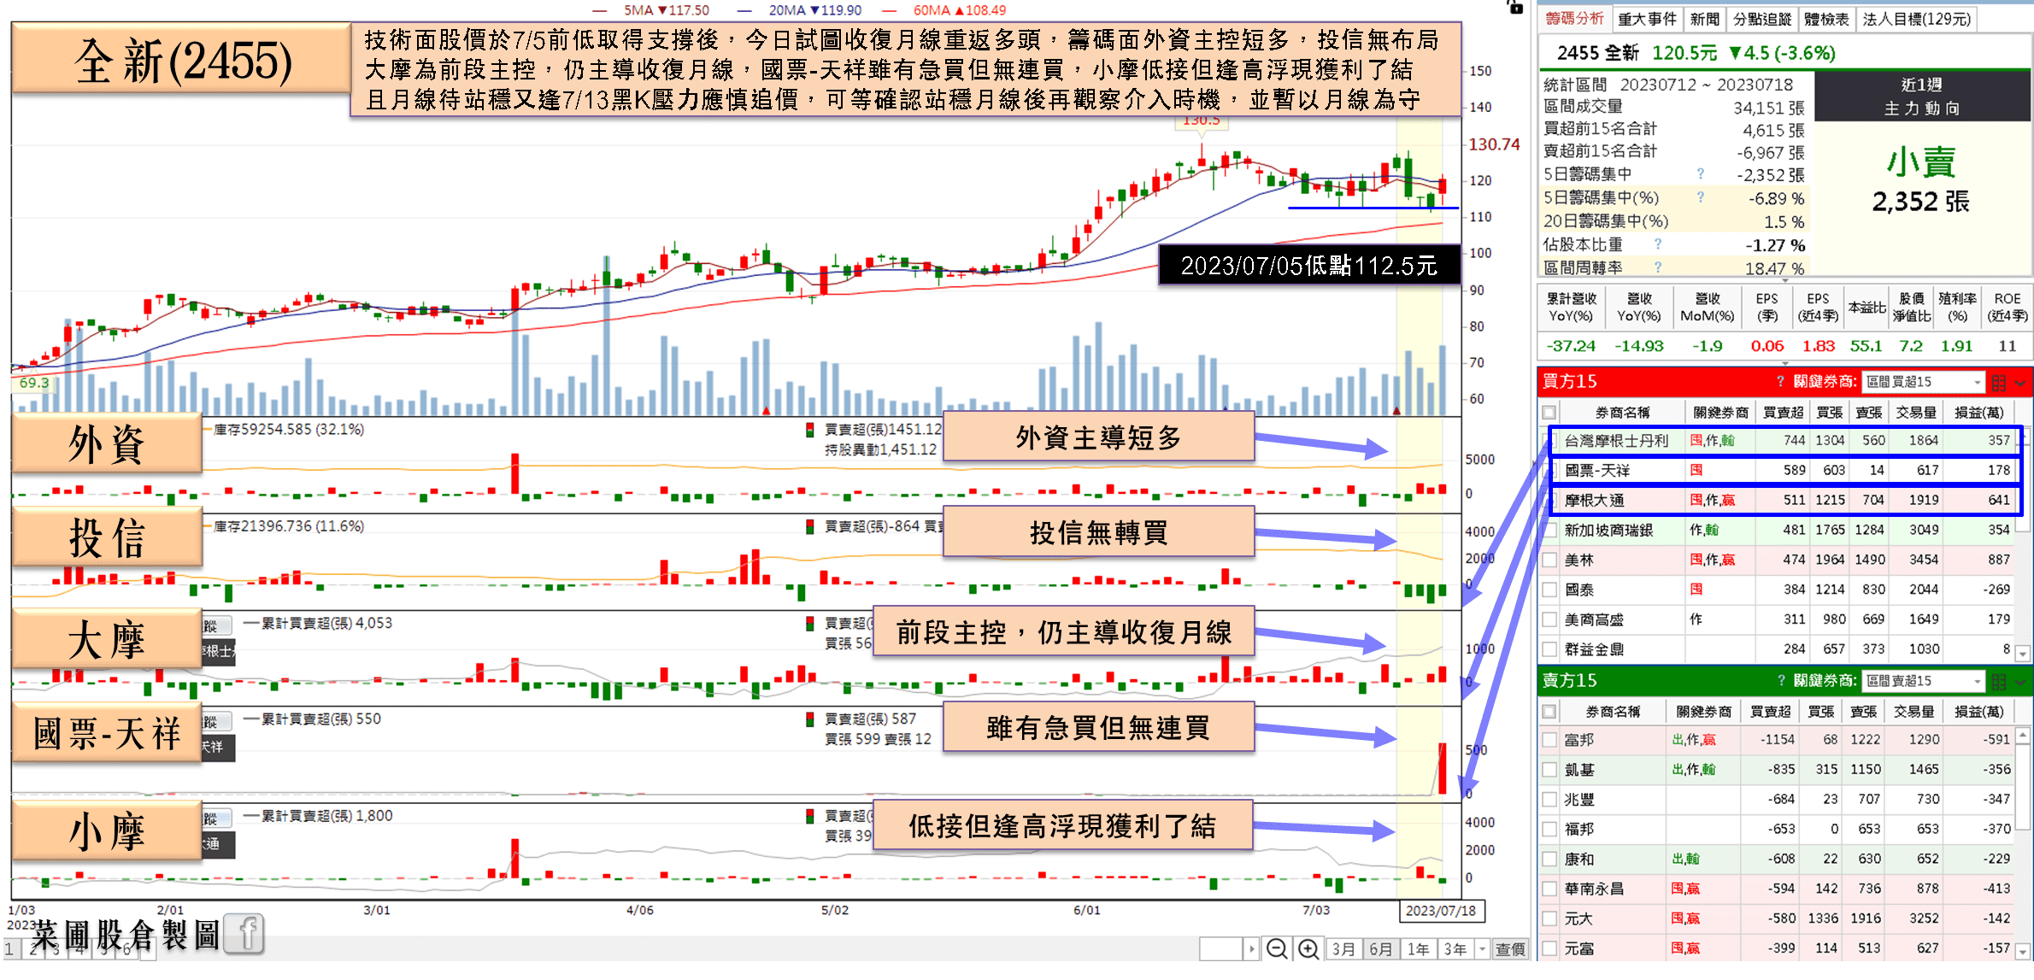
Task: Sort 賣方15 table by 買賣超 column
Action: (x=1770, y=712)
